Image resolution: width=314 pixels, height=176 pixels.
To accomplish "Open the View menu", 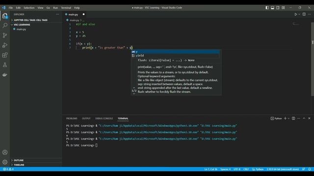I will coord(40,8).
